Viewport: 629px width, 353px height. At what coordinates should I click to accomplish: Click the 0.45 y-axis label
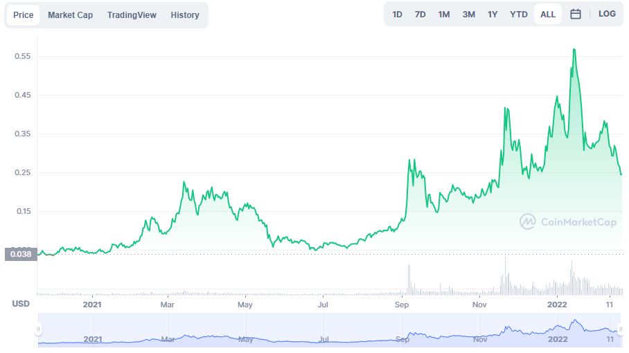pyautogui.click(x=22, y=95)
